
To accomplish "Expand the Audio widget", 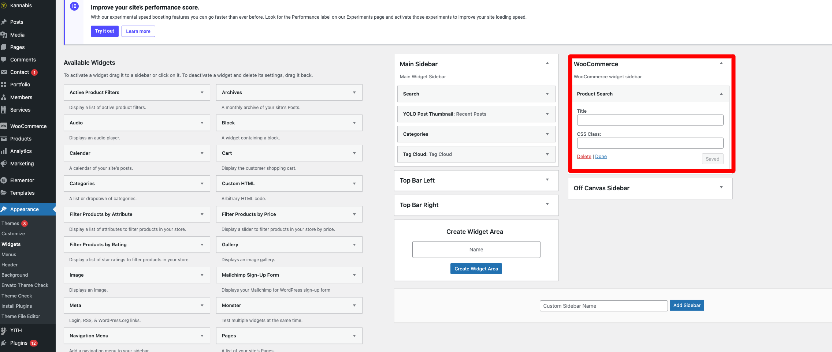I will [x=202, y=123].
